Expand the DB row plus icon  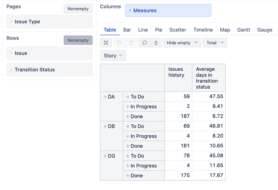pyautogui.click(x=105, y=126)
